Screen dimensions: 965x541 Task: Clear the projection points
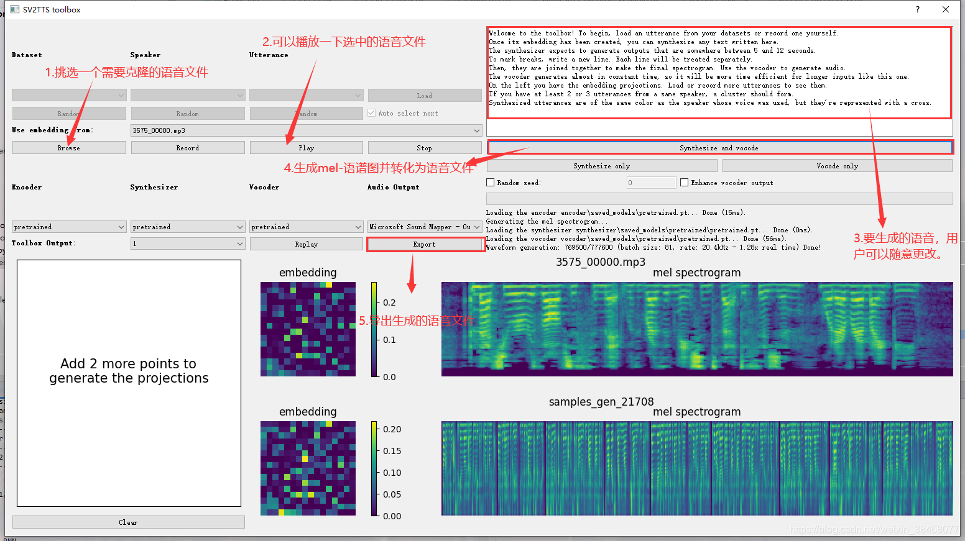(x=129, y=522)
